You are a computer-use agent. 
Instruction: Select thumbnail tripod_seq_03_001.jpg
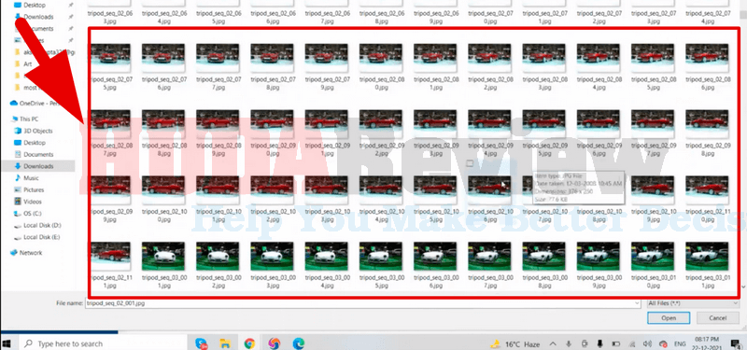coord(163,265)
